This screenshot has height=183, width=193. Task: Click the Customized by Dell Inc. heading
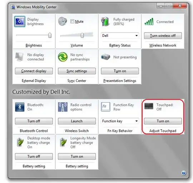41,92
